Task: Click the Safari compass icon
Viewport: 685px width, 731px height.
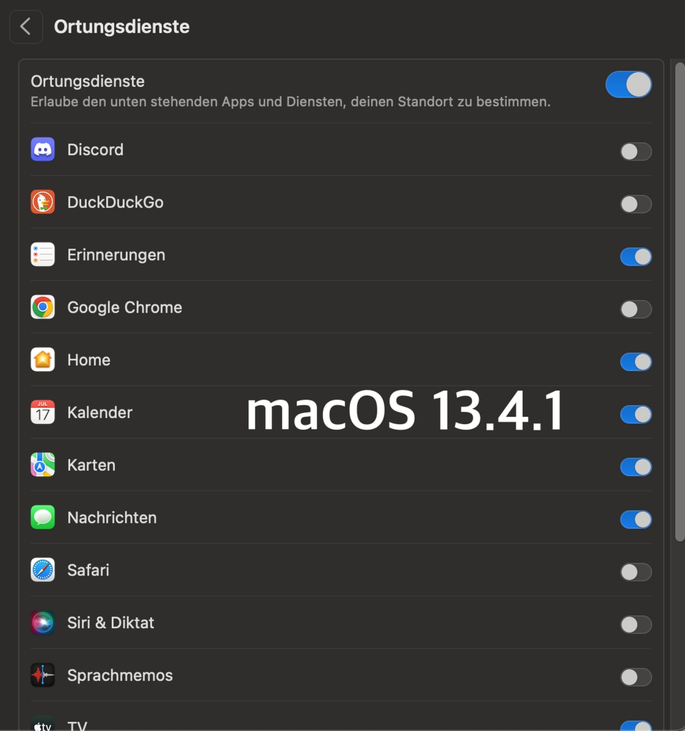Action: click(x=43, y=570)
